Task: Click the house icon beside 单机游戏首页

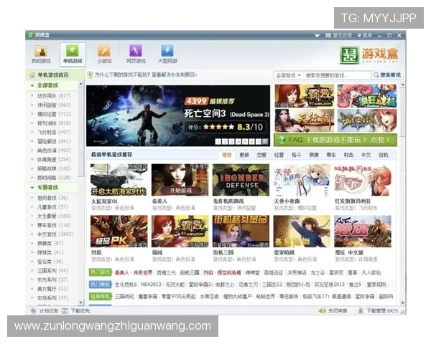Action: click(x=32, y=75)
